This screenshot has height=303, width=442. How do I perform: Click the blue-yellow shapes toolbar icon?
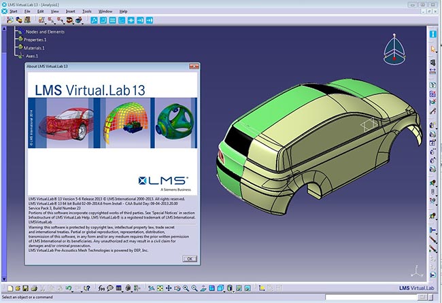point(19,20)
